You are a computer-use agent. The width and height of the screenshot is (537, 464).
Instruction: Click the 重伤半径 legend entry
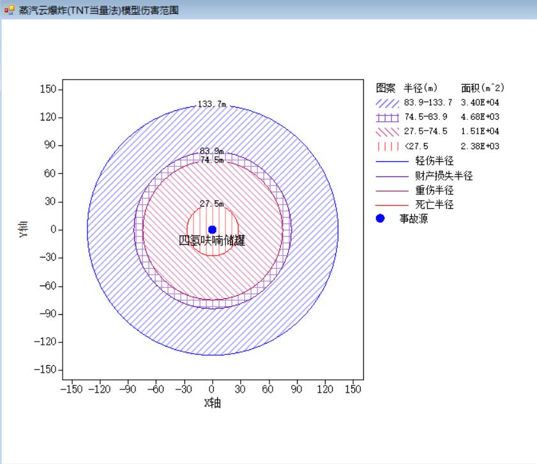pyautogui.click(x=415, y=190)
